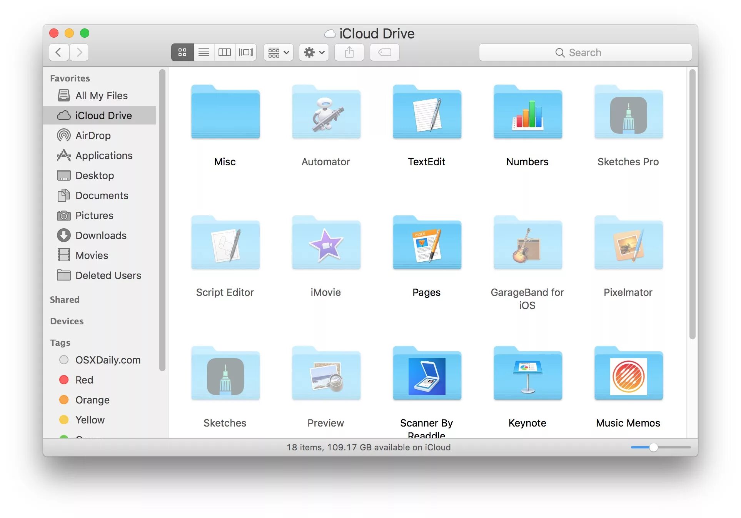Image resolution: width=741 pixels, height=518 pixels.
Task: Open the Sketches folder
Action: (225, 373)
